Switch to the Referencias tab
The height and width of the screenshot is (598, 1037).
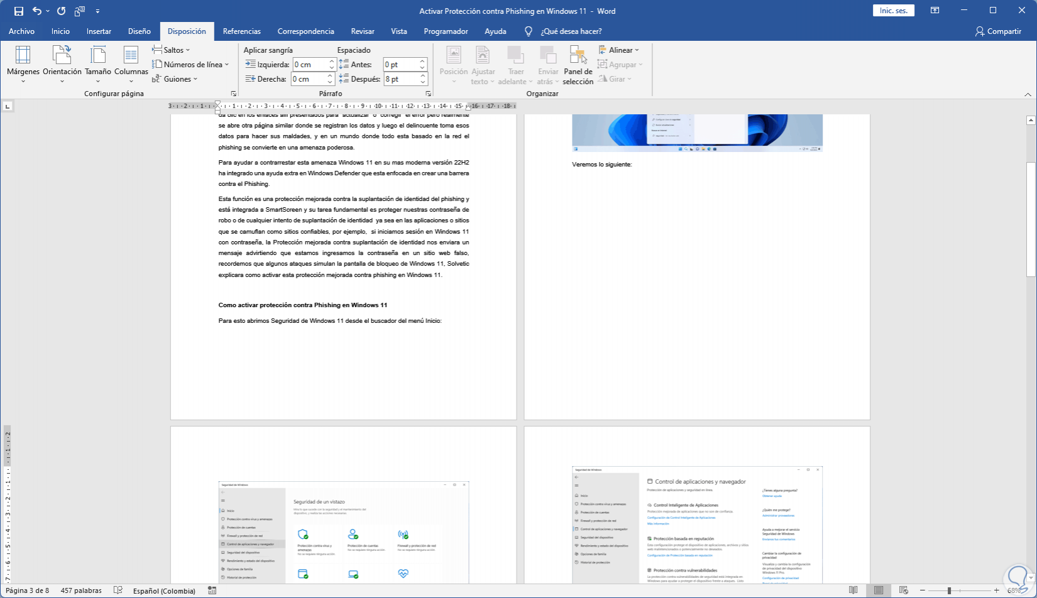point(242,31)
